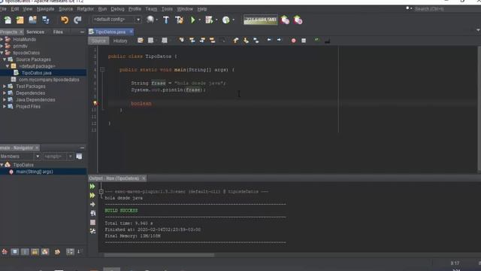Open the Source menu
The width and height of the screenshot is (481, 271).
65,9
